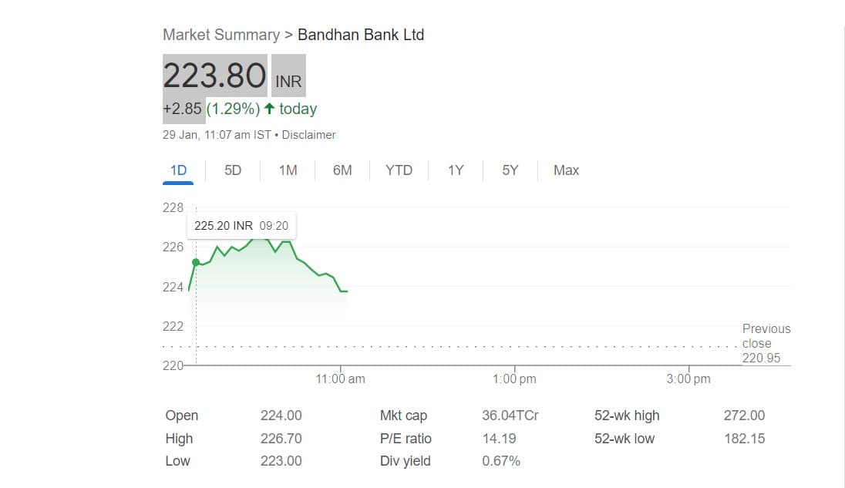
Task: Select the 1D time range tab
Action: [x=178, y=170]
